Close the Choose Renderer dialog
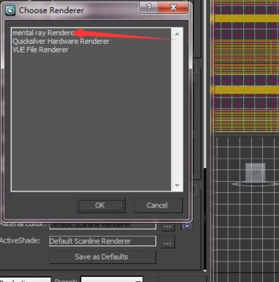 [x=173, y=7]
